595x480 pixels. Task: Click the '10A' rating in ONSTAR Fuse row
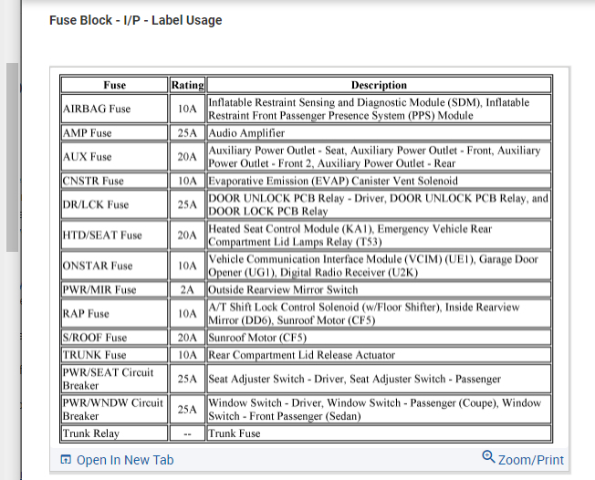pos(187,266)
